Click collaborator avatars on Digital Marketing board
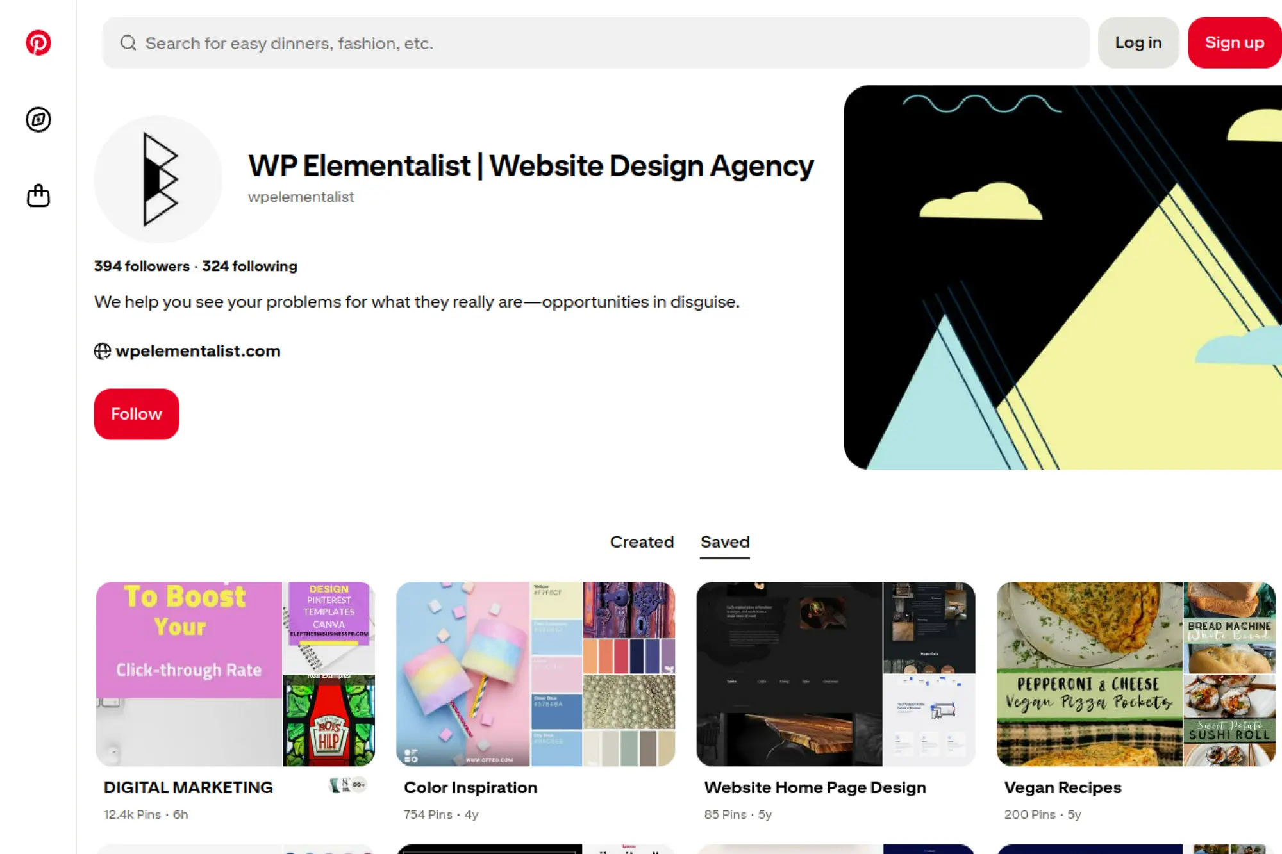The height and width of the screenshot is (854, 1282). coord(347,785)
